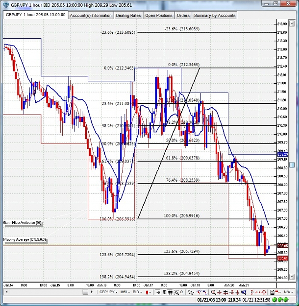299x306 pixels.
Task: Open the Orders tab
Action: [x=183, y=15]
